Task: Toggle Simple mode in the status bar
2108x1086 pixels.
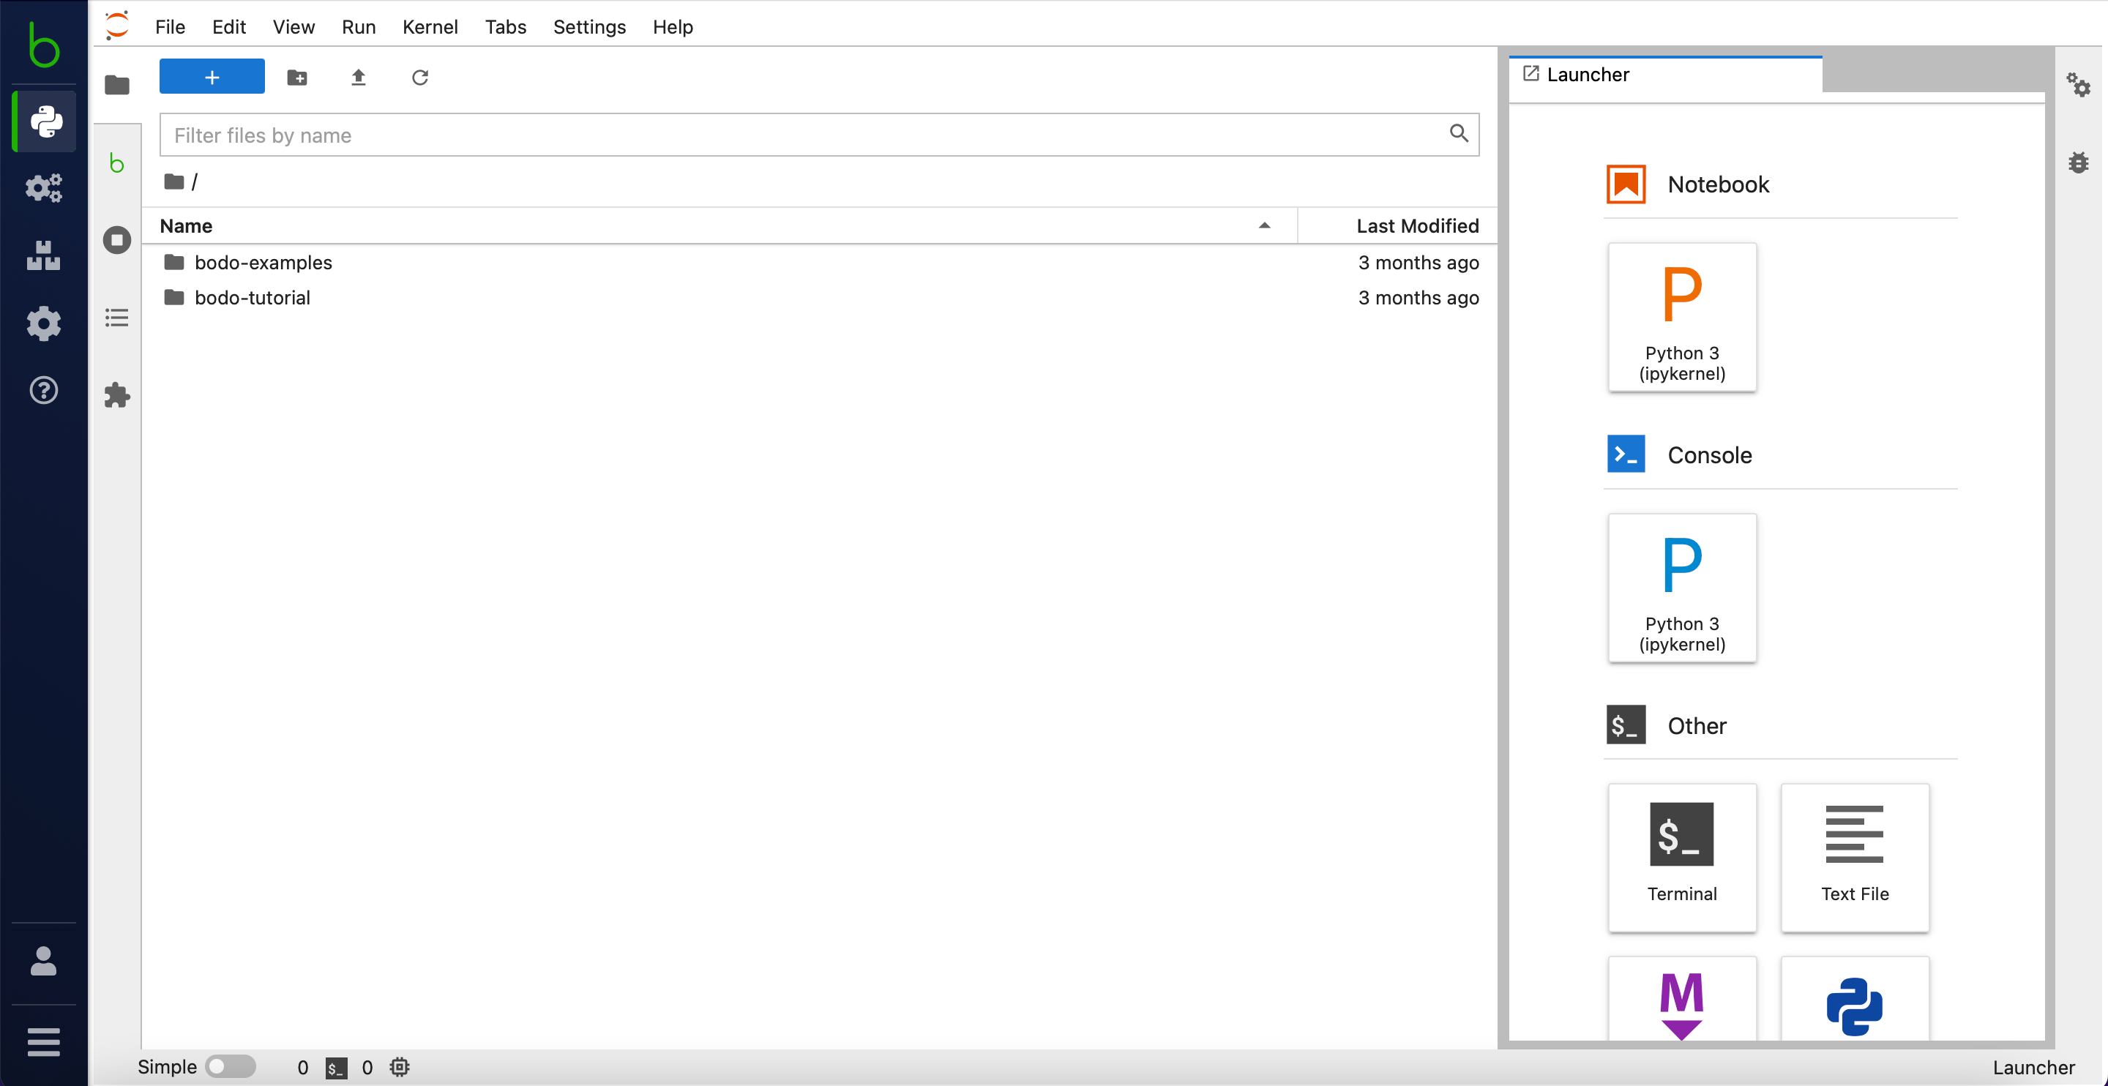Action: 230,1066
